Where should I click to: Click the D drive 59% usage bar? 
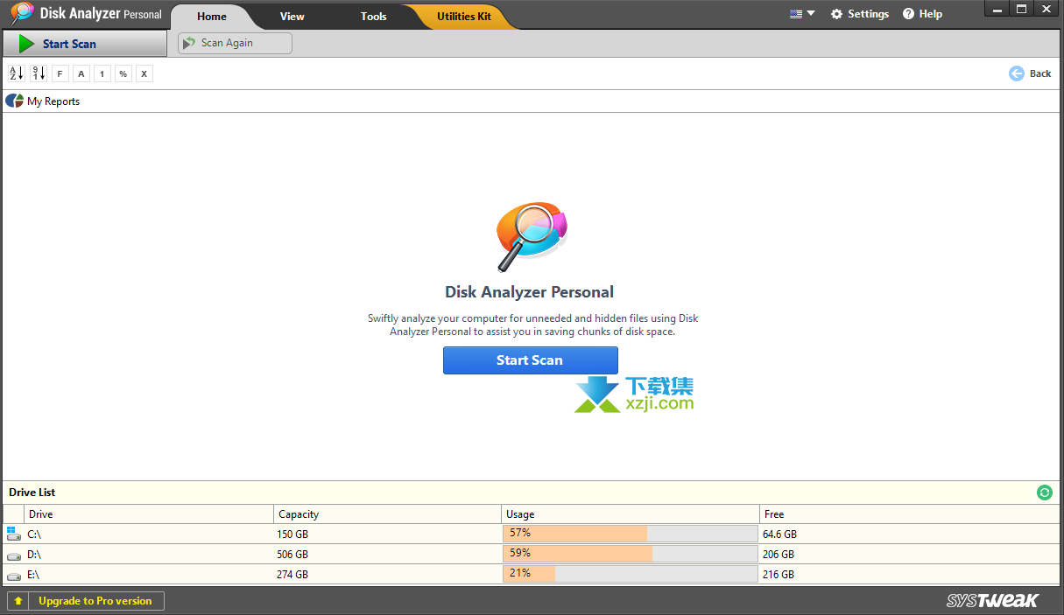point(631,554)
